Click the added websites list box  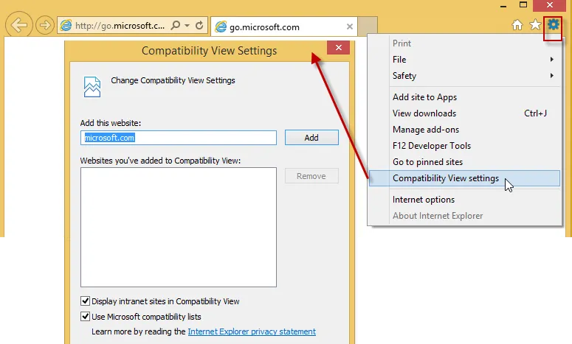[x=179, y=227]
